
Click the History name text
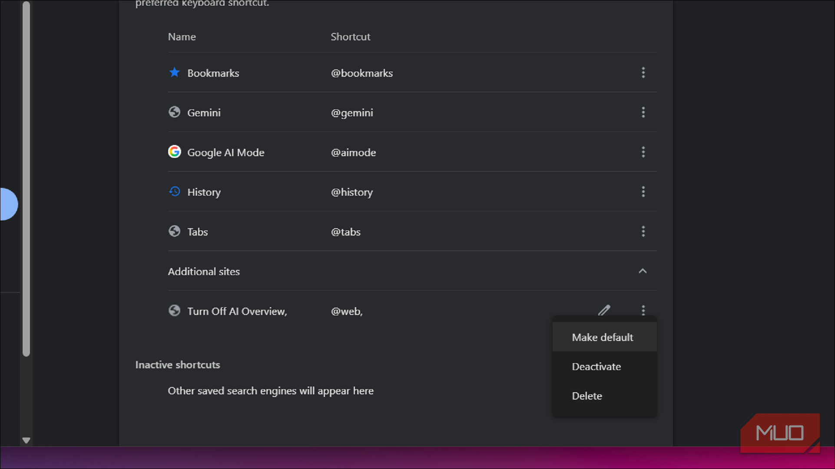tap(204, 192)
